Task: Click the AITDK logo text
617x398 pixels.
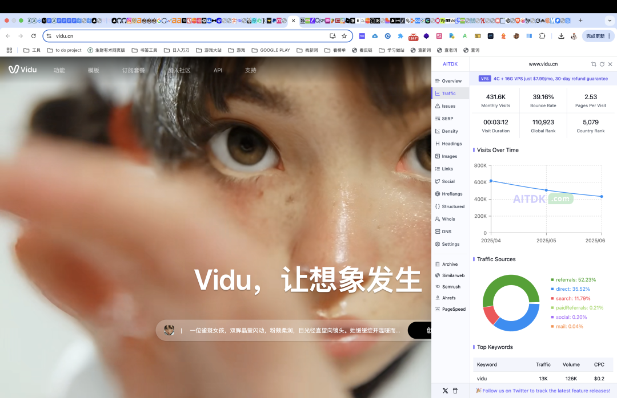Action: tap(450, 64)
